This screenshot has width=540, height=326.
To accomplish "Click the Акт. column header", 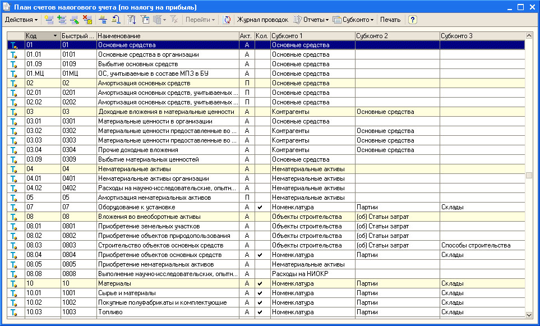I will point(247,36).
